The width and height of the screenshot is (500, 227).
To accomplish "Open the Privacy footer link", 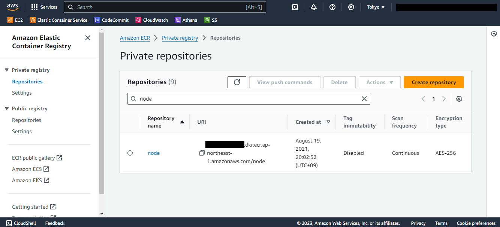I will (418, 223).
